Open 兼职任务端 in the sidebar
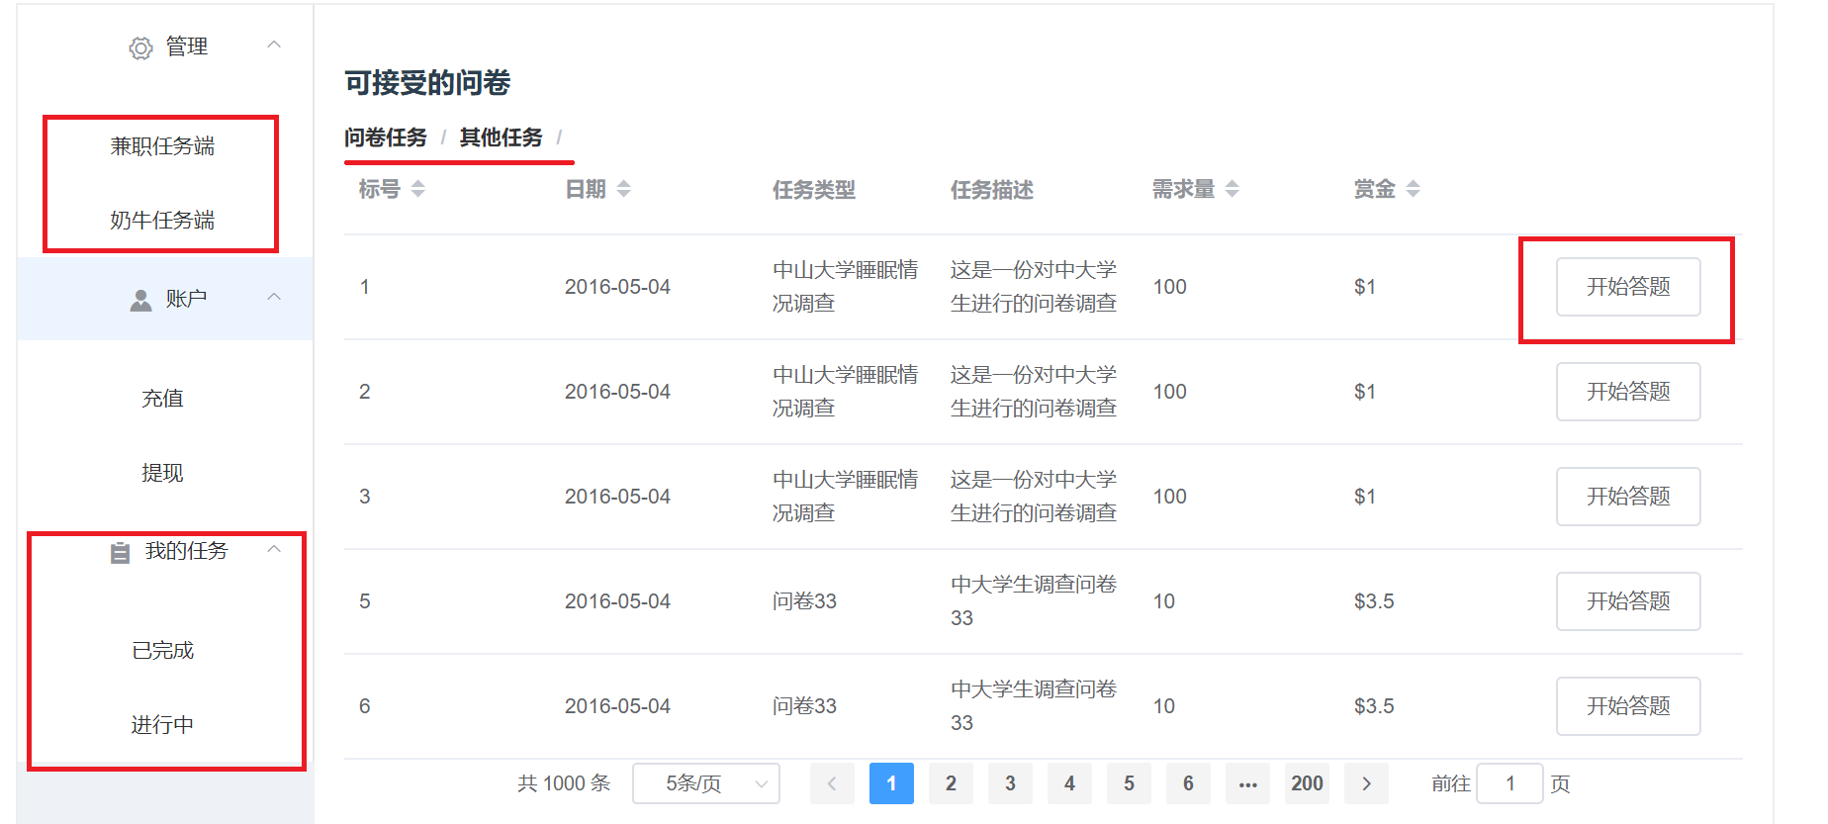The image size is (1828, 824). [x=162, y=146]
